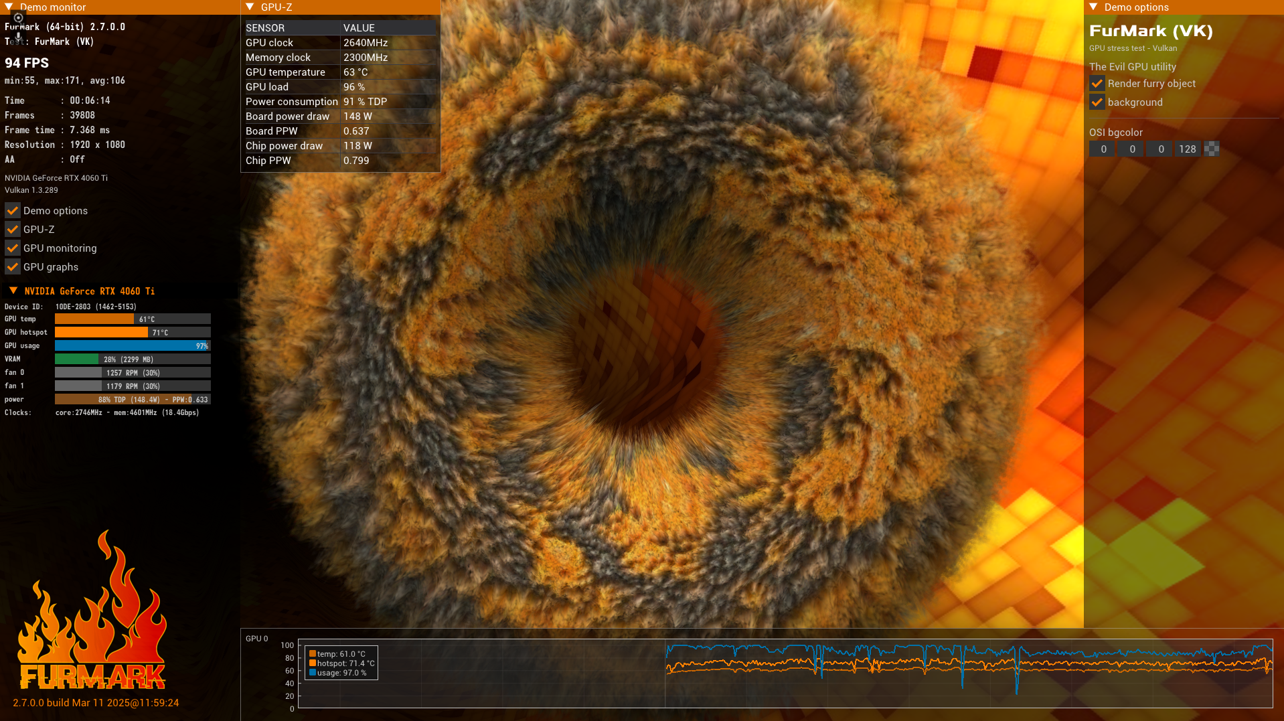Viewport: 1284px width, 721px height.
Task: Click the Device ID 10DE-2803 (1462-5153)
Action: pos(96,307)
